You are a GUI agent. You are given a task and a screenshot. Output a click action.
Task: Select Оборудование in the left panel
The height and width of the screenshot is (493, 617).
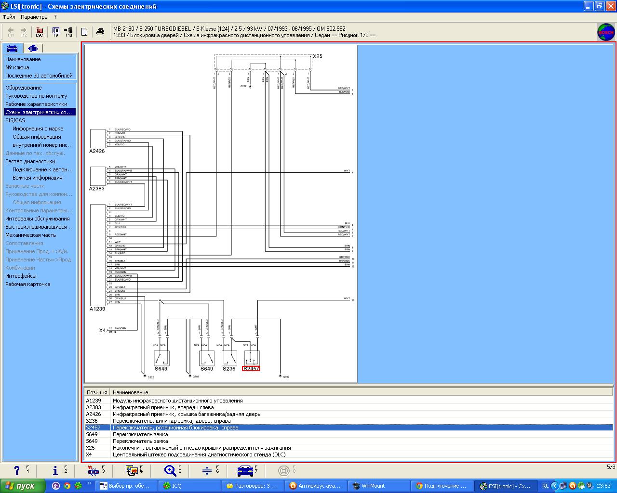24,88
